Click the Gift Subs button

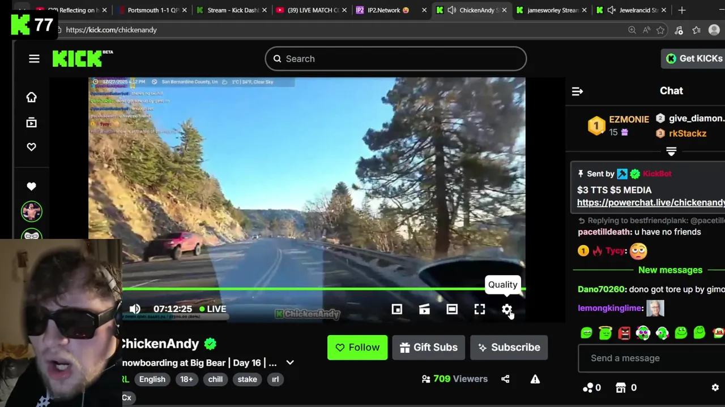(x=429, y=348)
